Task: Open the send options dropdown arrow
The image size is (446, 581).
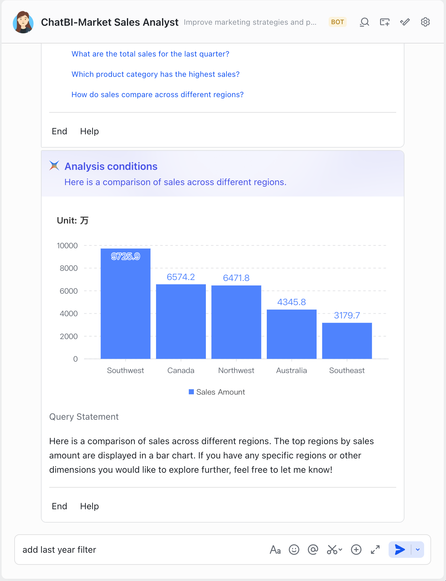Action: (418, 550)
